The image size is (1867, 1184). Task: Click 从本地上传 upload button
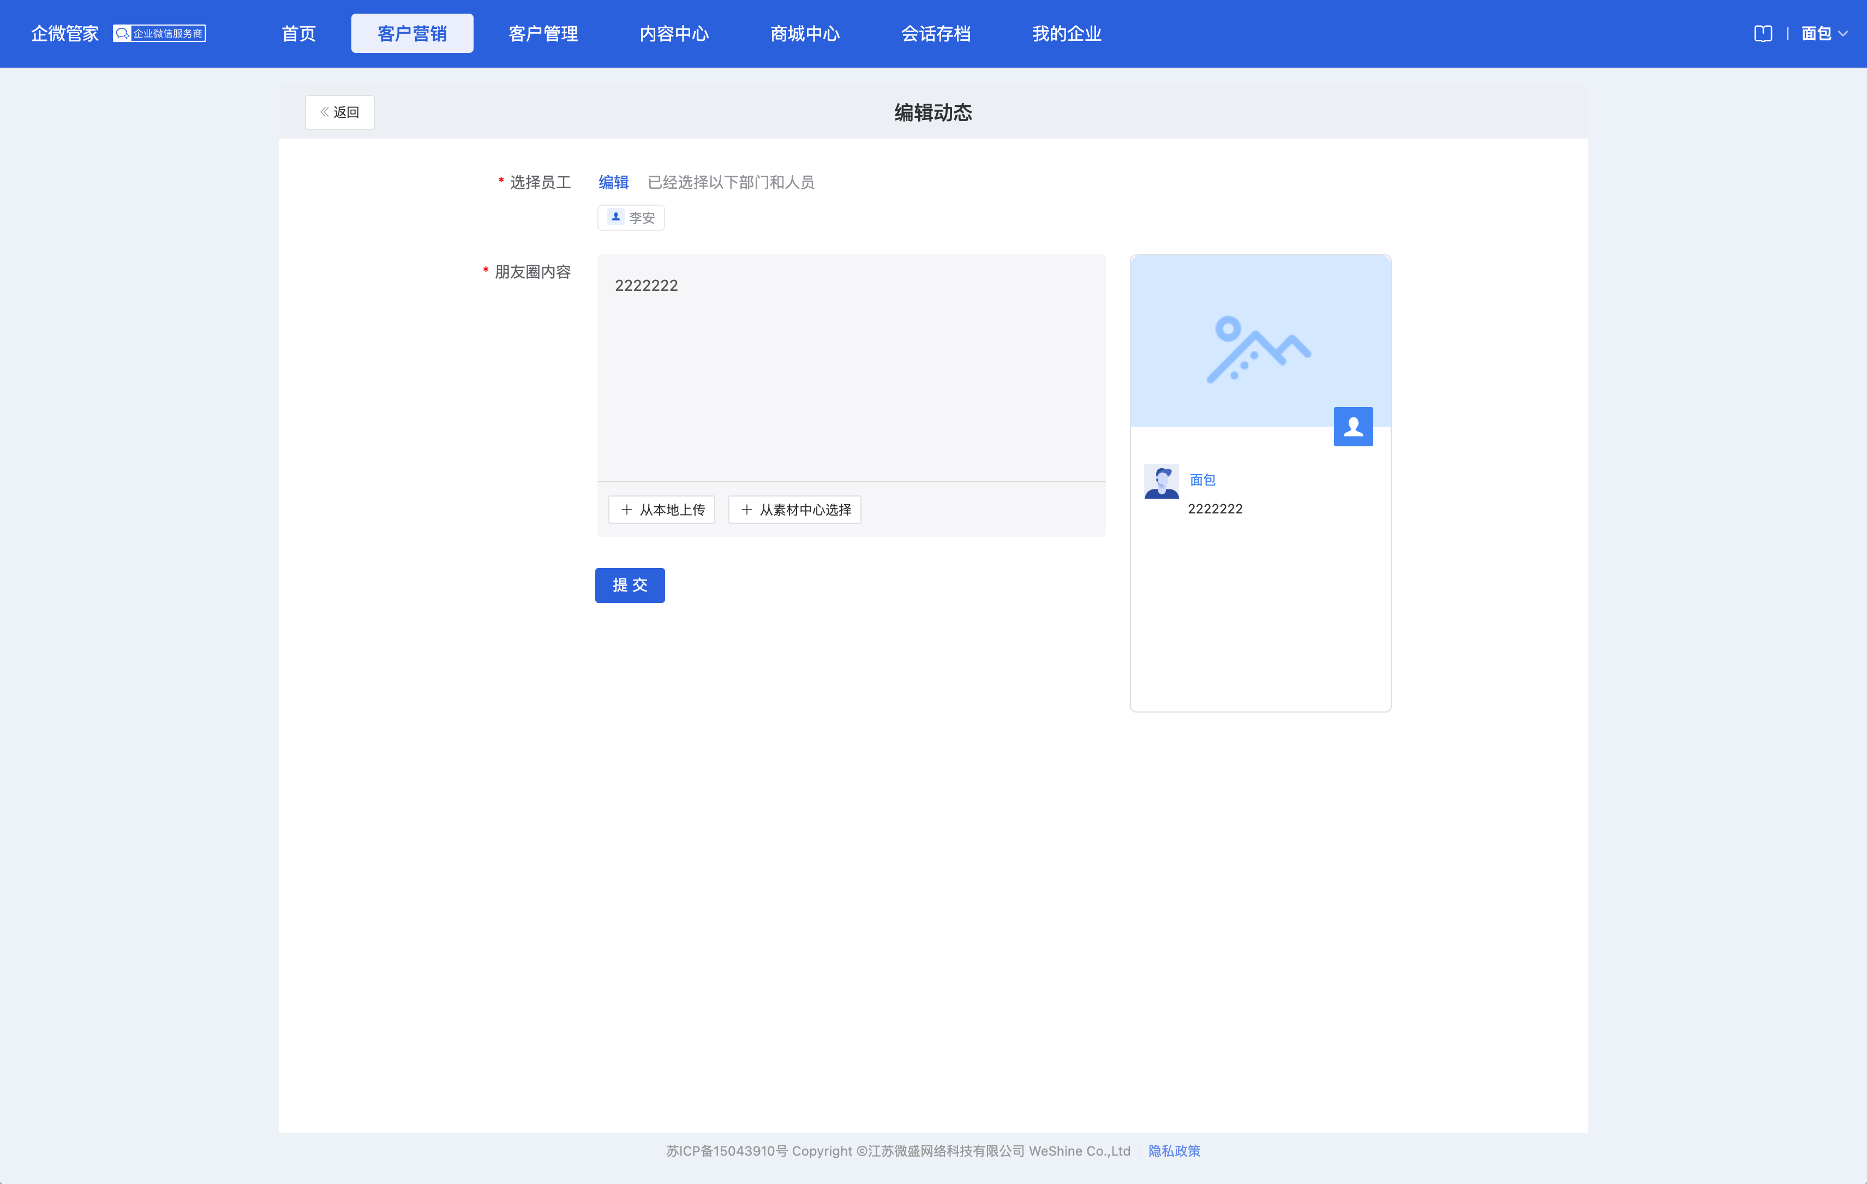click(661, 510)
